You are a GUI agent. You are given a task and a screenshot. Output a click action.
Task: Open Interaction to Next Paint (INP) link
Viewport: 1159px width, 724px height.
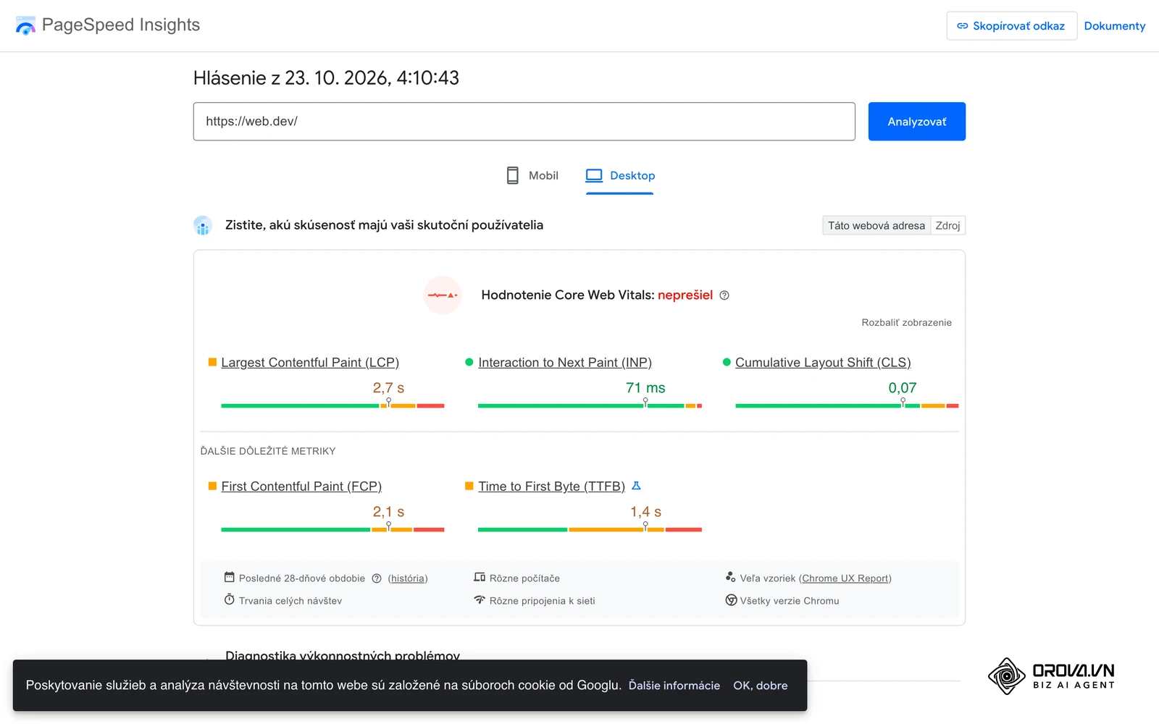click(x=565, y=363)
